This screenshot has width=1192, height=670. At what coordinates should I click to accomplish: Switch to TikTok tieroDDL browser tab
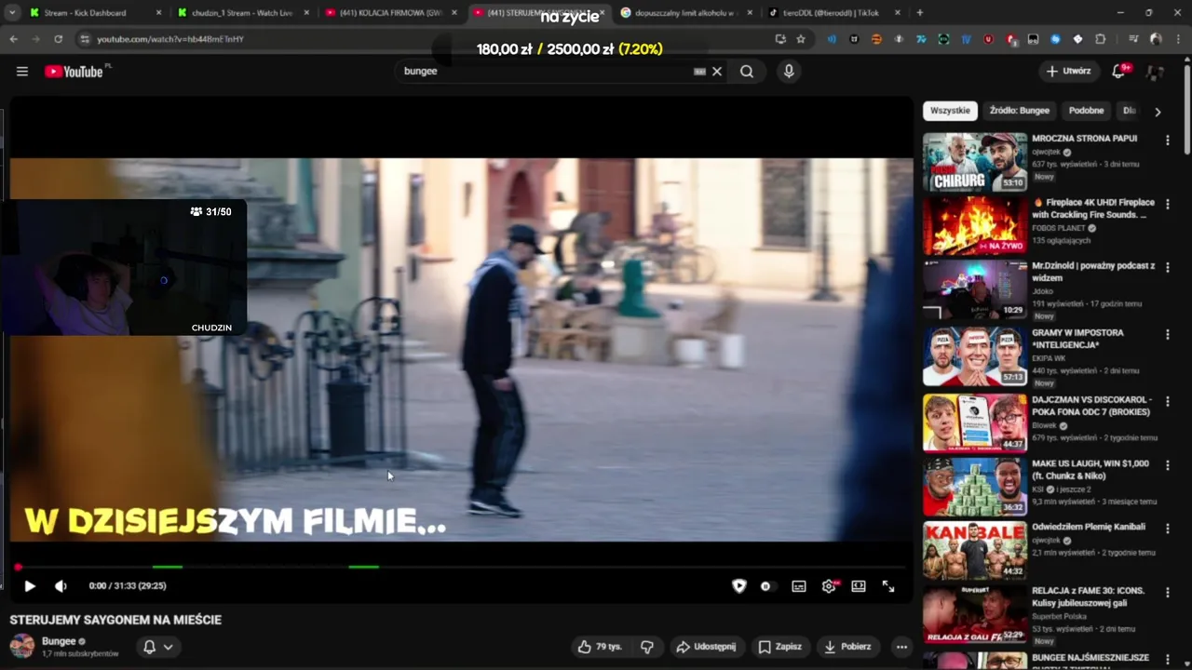(x=833, y=13)
